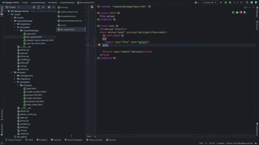This screenshot has height=145, width=259.
Task: Open Notifications tool window on right strip
Action: click(x=257, y=129)
